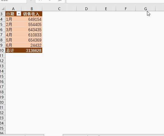This screenshot has width=164, height=136.
Task: Select column G header
Action: (x=145, y=9)
